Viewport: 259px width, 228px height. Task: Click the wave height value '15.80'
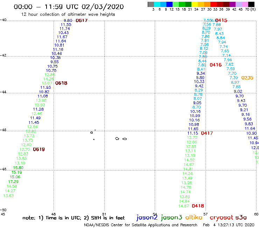(x=18, y=168)
